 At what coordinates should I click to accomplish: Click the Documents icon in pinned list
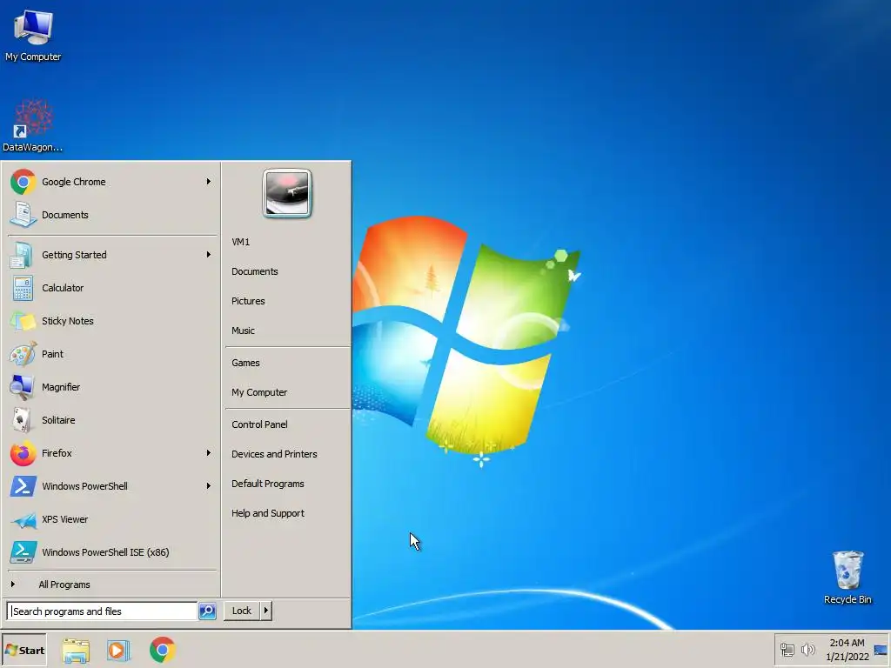(x=23, y=215)
